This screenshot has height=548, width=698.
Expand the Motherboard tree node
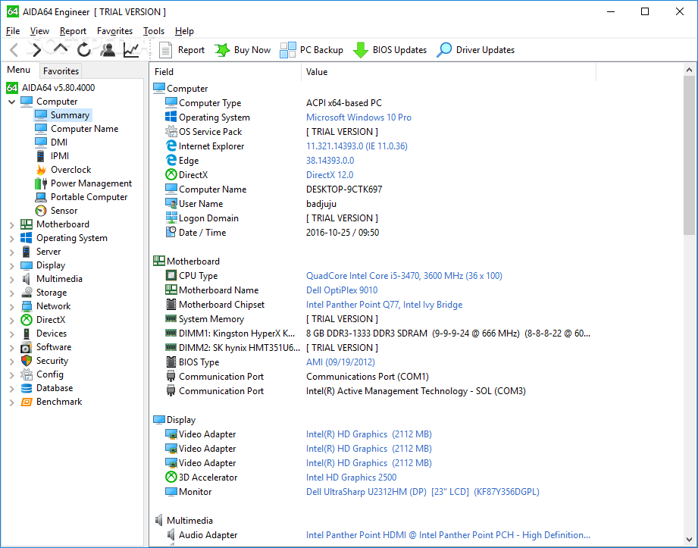click(12, 225)
